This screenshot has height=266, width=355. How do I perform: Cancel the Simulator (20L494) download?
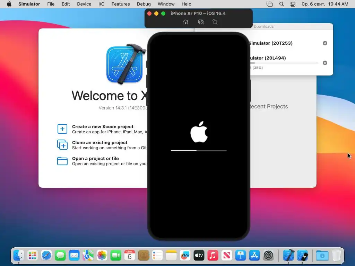pos(325,63)
